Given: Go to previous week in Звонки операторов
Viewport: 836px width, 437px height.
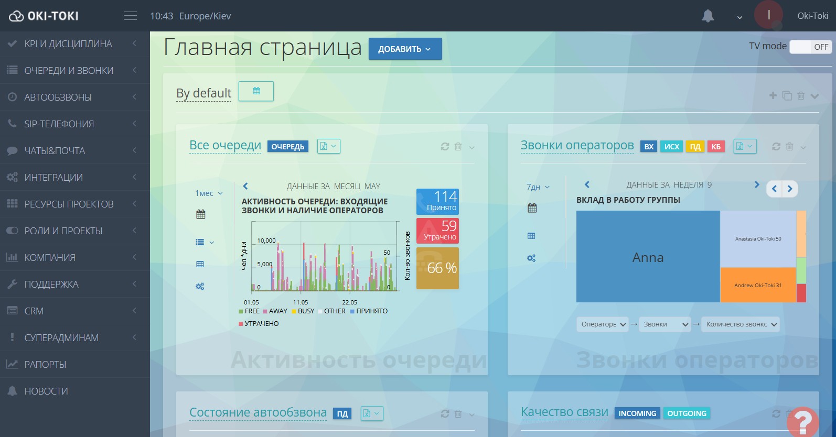Looking at the screenshot, I should (587, 184).
